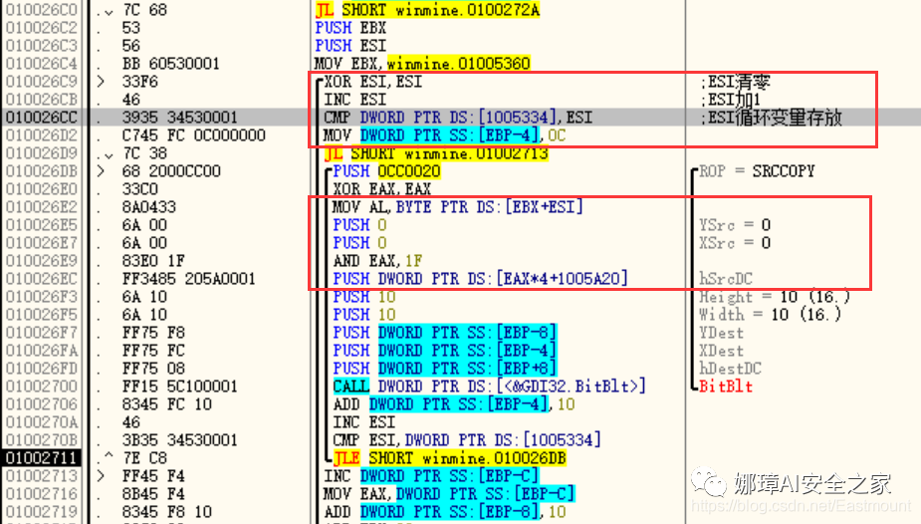Click the XDest argument comment
The image size is (921, 524).
coord(721,350)
